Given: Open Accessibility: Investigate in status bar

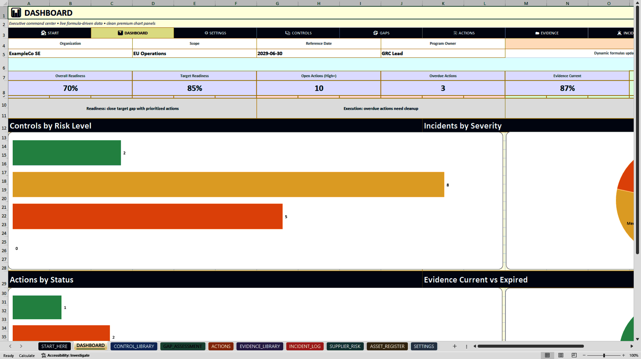Looking at the screenshot, I should pyautogui.click(x=65, y=355).
